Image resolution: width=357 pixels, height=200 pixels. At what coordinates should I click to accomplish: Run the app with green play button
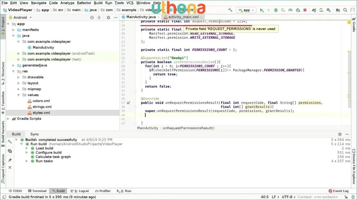pyautogui.click(x=262, y=10)
